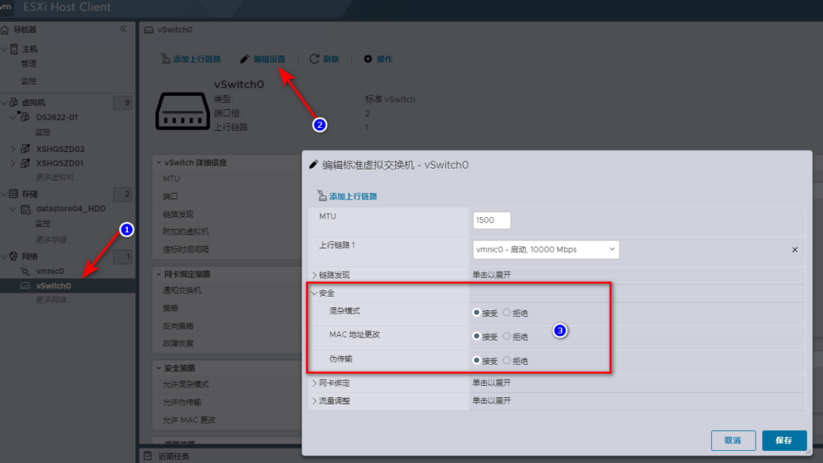Open 监控 under the 主机 node
The image size is (823, 463).
point(28,81)
